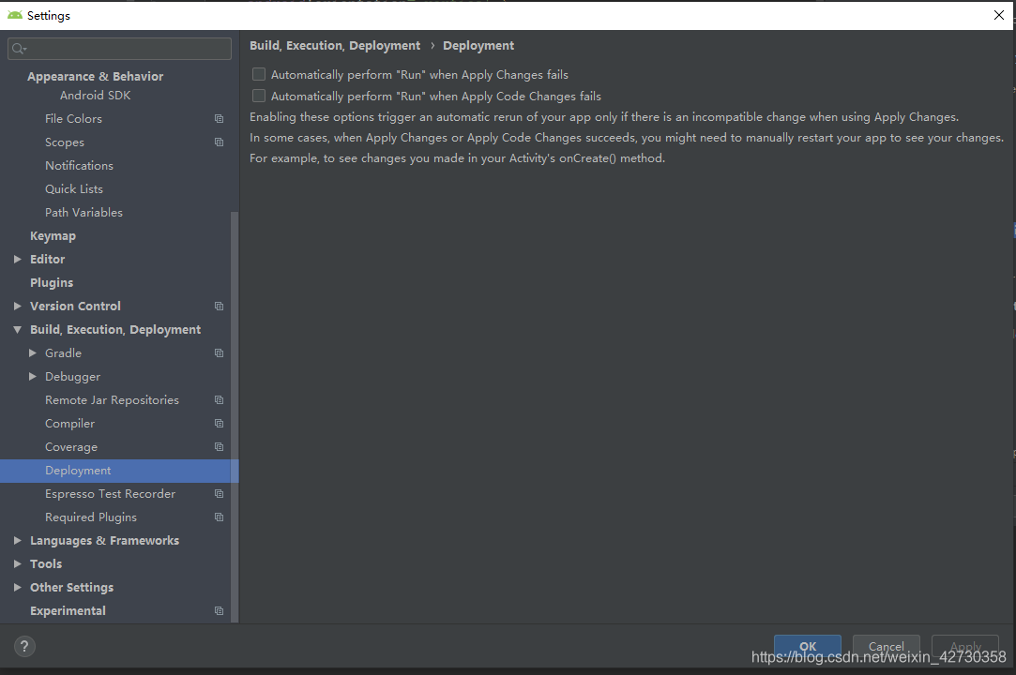The height and width of the screenshot is (675, 1016).
Task: Click the project-level icon beside Required Plugins
Action: [219, 517]
